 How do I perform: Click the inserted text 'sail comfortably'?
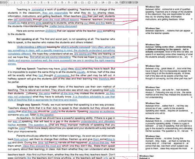pos(23,19)
